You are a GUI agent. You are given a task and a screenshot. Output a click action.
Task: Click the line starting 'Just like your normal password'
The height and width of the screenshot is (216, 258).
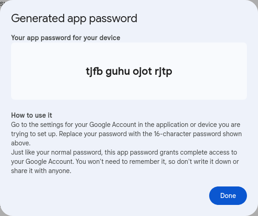coord(124,152)
